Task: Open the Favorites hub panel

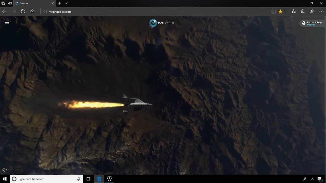Action: pyautogui.click(x=293, y=11)
